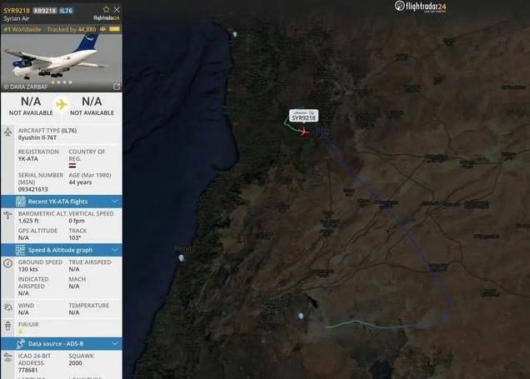This screenshot has height=379, width=530.
Task: Select the red SYR9218 aircraft on map
Action: (x=303, y=132)
